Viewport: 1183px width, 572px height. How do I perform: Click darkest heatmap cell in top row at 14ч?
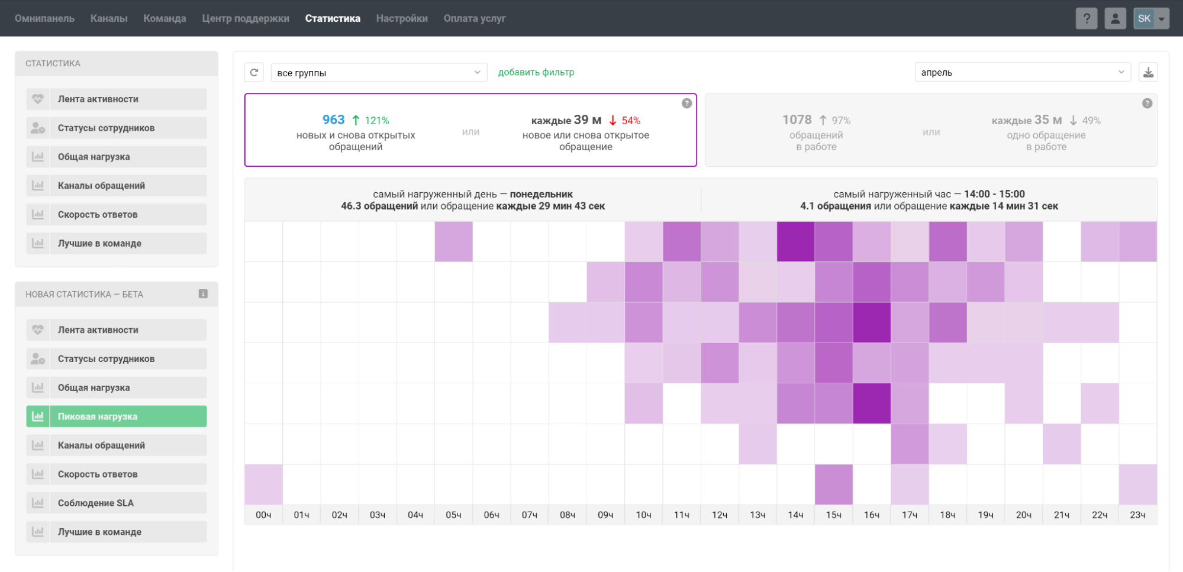tap(795, 241)
